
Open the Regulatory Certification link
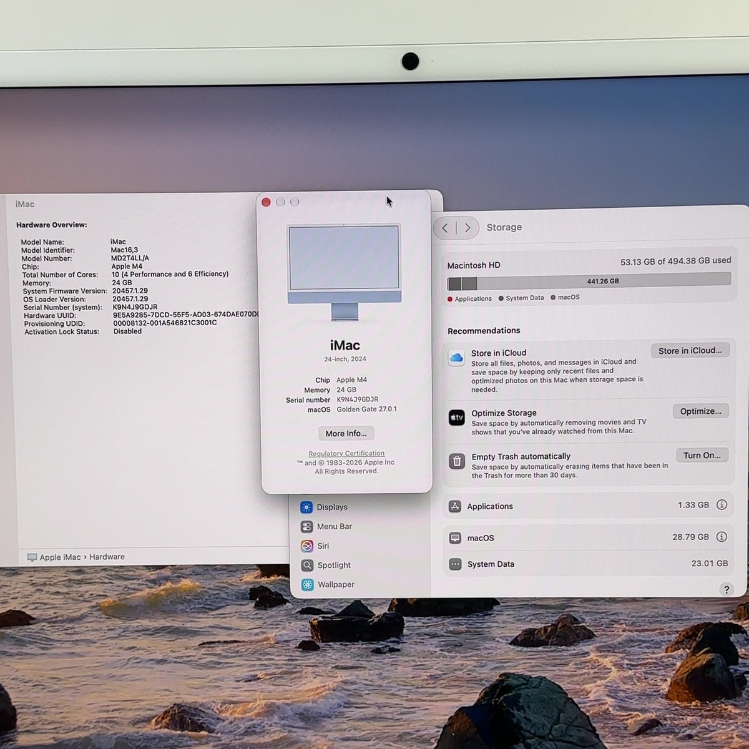pyautogui.click(x=346, y=454)
